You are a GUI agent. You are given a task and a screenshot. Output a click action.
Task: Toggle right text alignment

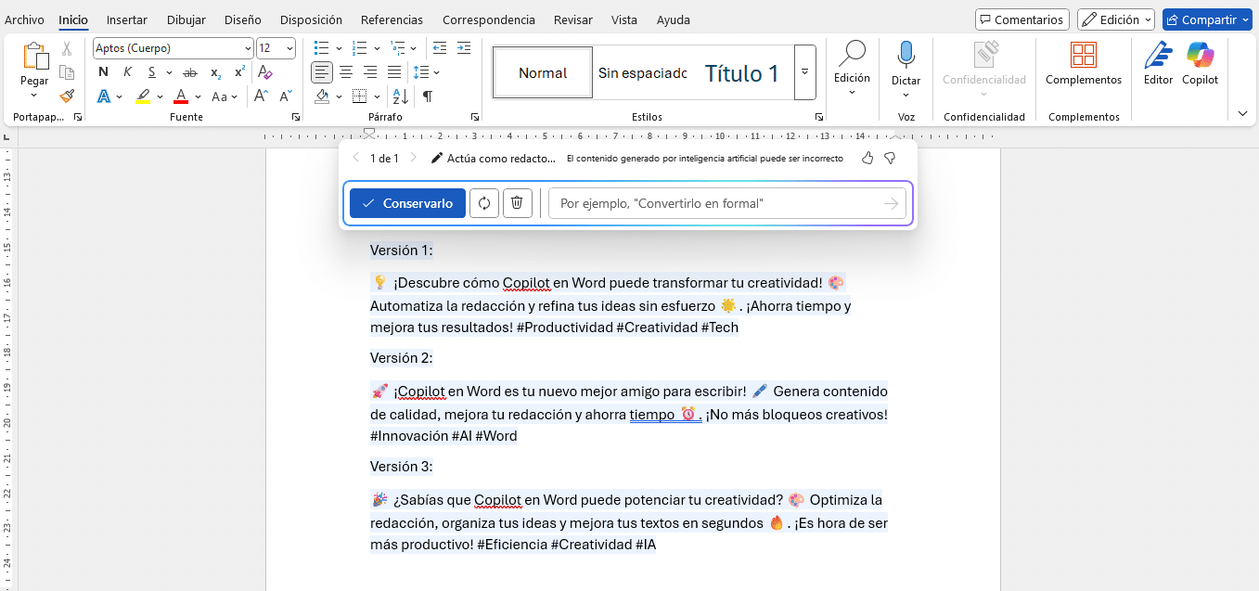(x=370, y=72)
